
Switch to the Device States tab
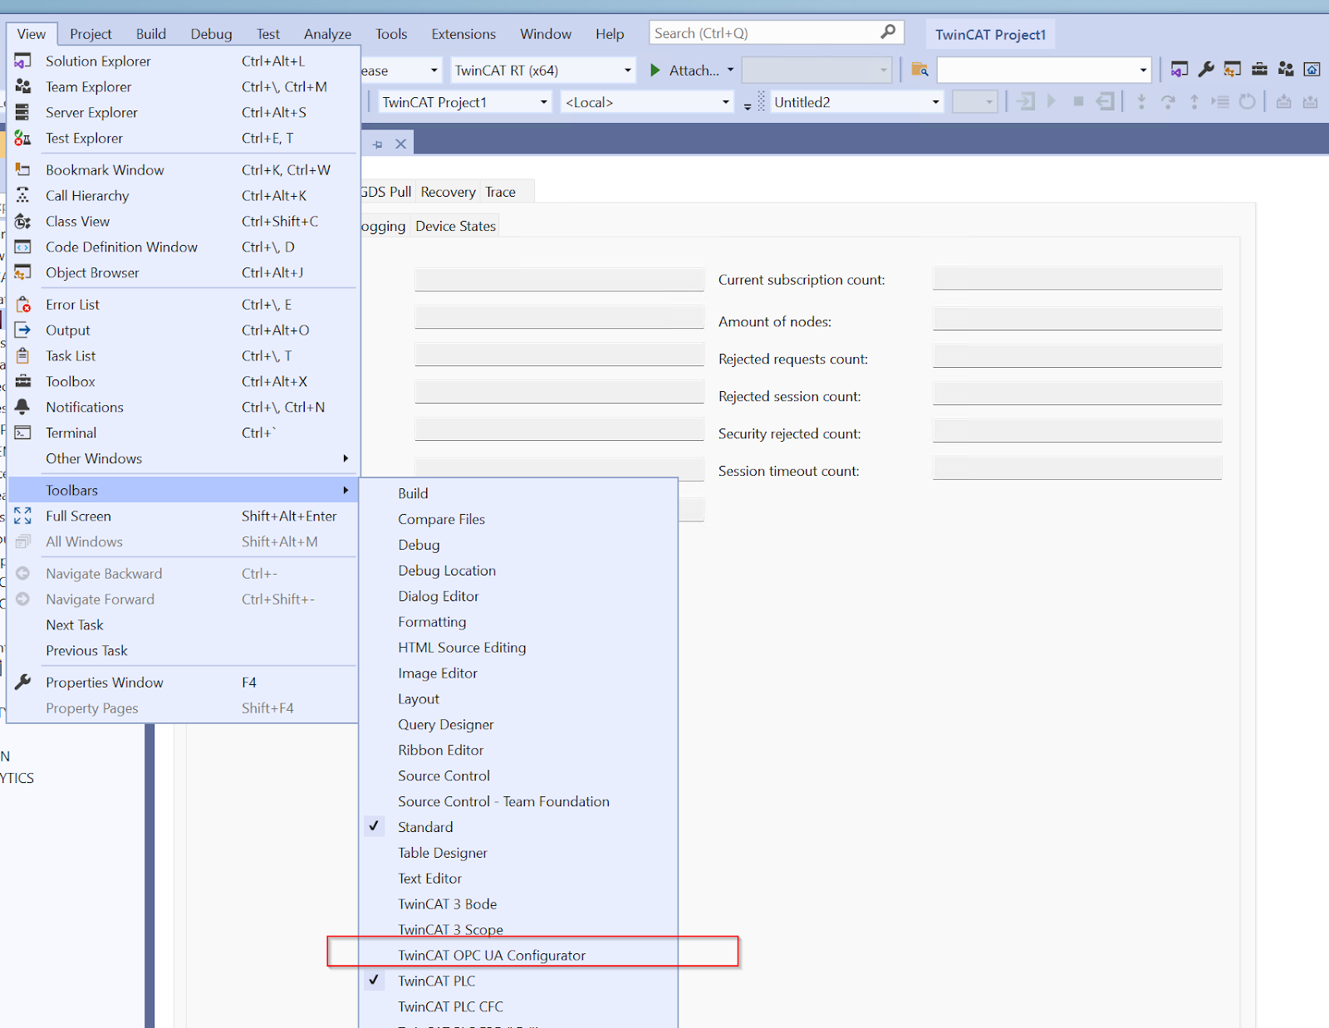[455, 226]
